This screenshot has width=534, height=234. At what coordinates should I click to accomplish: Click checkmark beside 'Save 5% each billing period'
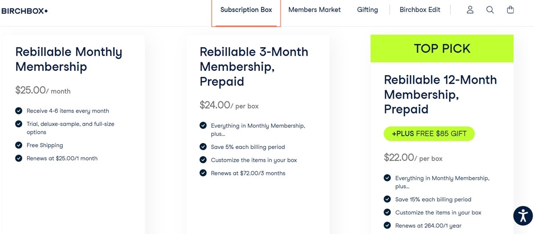(203, 147)
